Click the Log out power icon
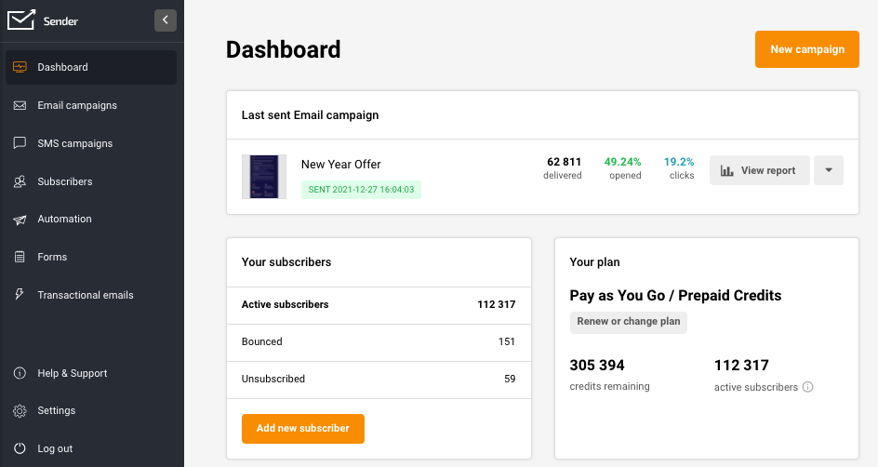This screenshot has width=878, height=467. tap(20, 448)
